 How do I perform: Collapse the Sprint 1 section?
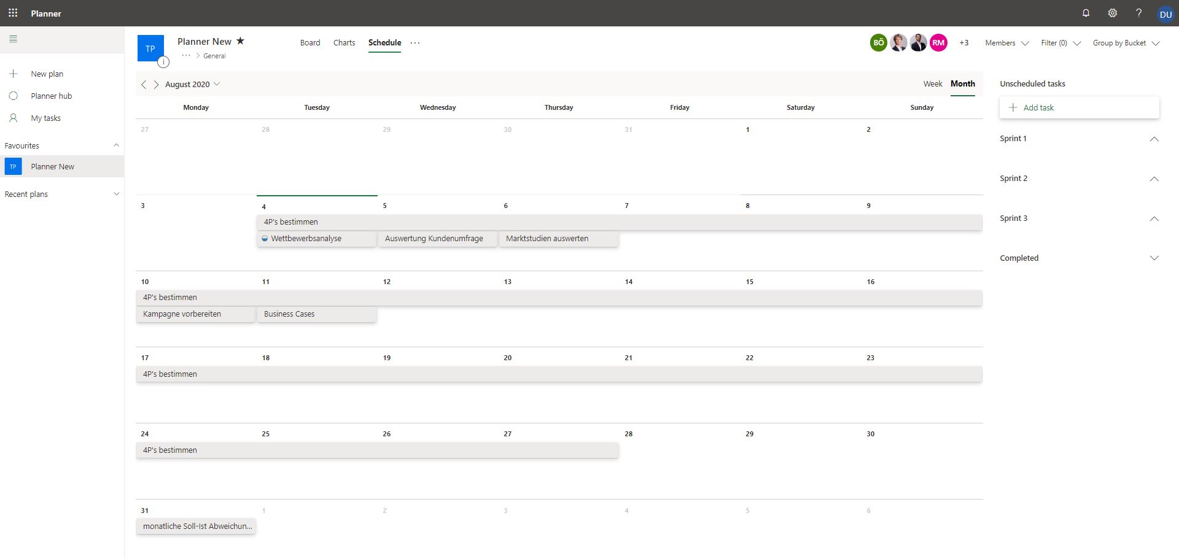pyautogui.click(x=1154, y=139)
